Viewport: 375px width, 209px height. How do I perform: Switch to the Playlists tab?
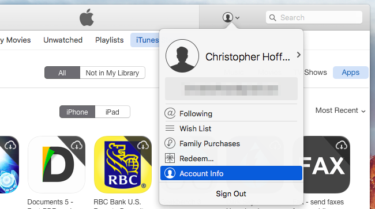pyautogui.click(x=109, y=40)
